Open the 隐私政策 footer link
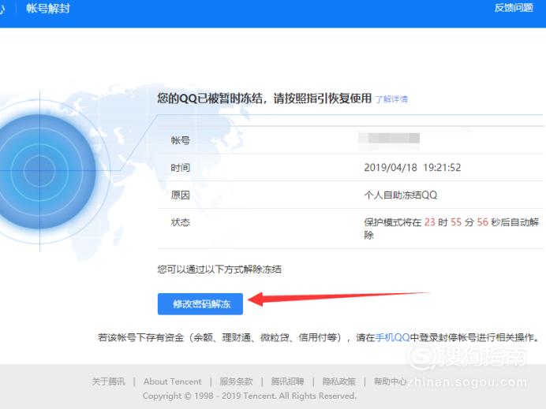This screenshot has width=546, height=409. click(x=338, y=381)
